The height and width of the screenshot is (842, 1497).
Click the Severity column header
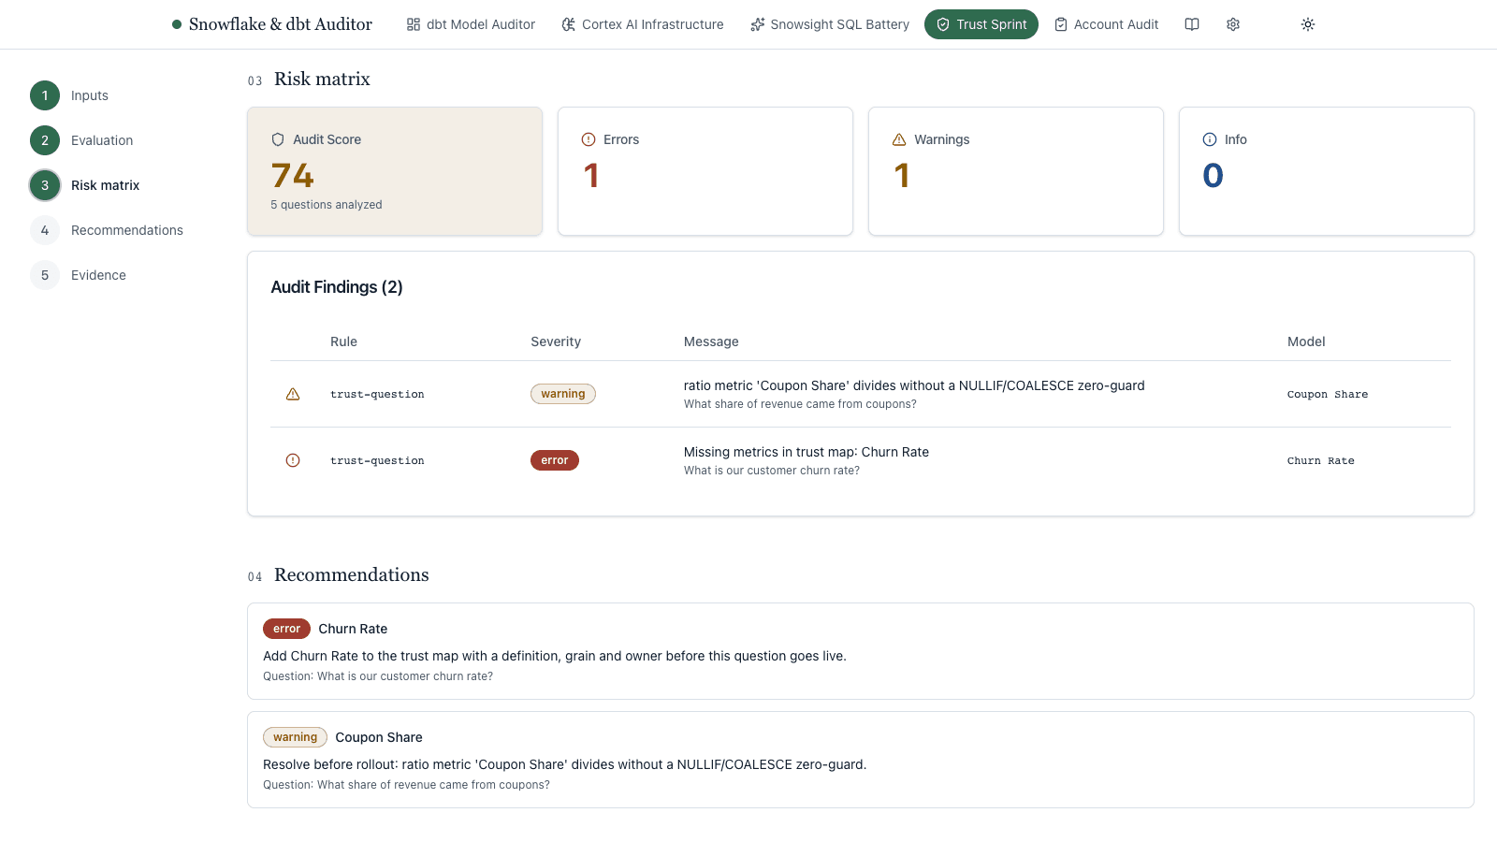556,341
